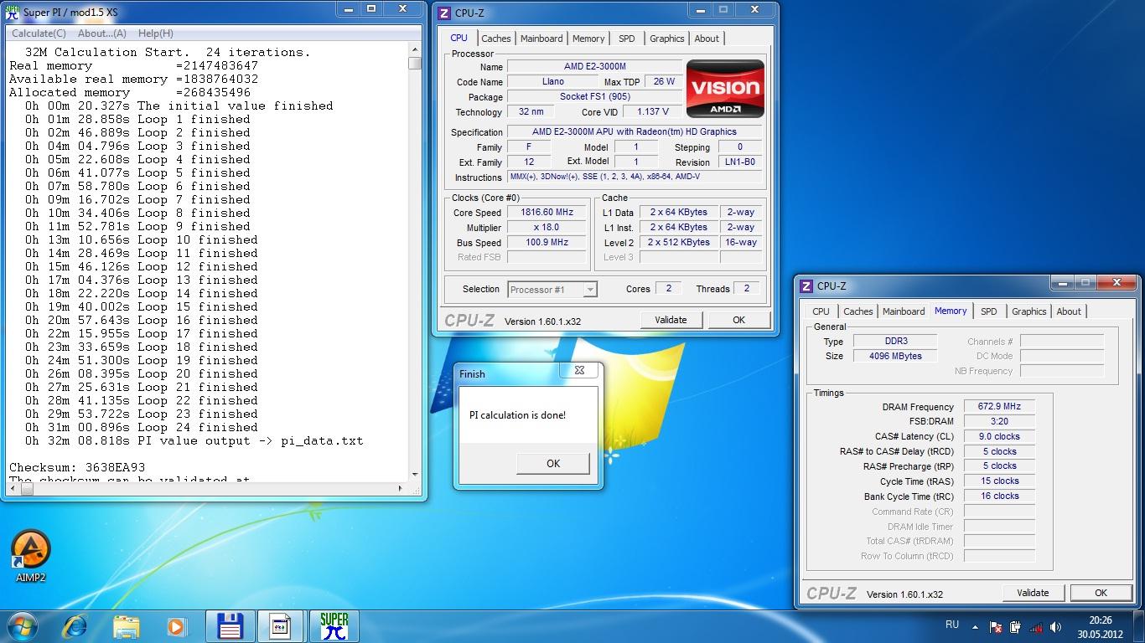The height and width of the screenshot is (643, 1145).
Task: Click the network signal tray icon
Action: (x=1036, y=626)
